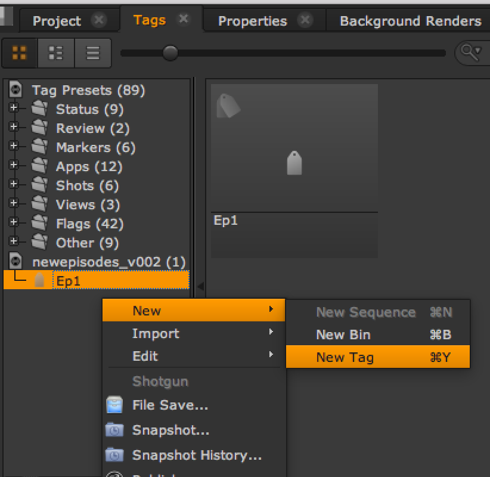Open the Properties tab
Image resolution: width=490 pixels, height=477 pixels.
(253, 21)
